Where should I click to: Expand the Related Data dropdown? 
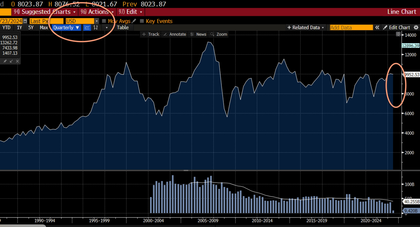coord(305,28)
